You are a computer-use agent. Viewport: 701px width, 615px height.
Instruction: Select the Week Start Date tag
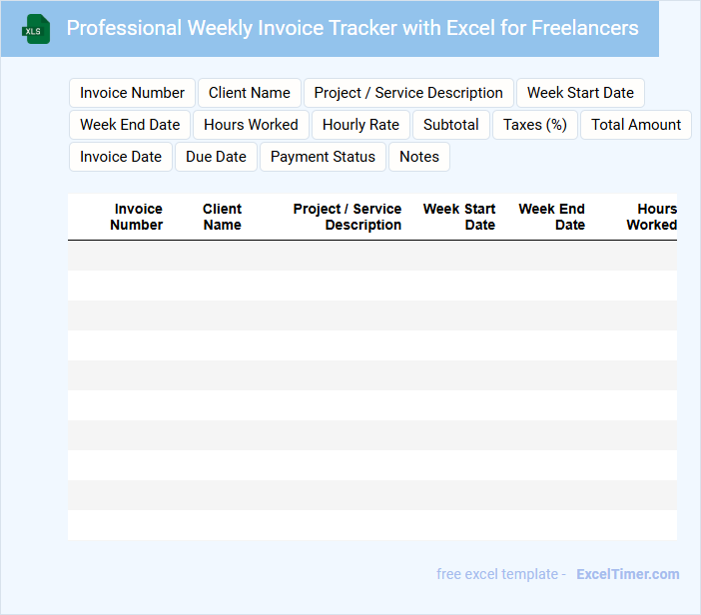[x=580, y=93]
